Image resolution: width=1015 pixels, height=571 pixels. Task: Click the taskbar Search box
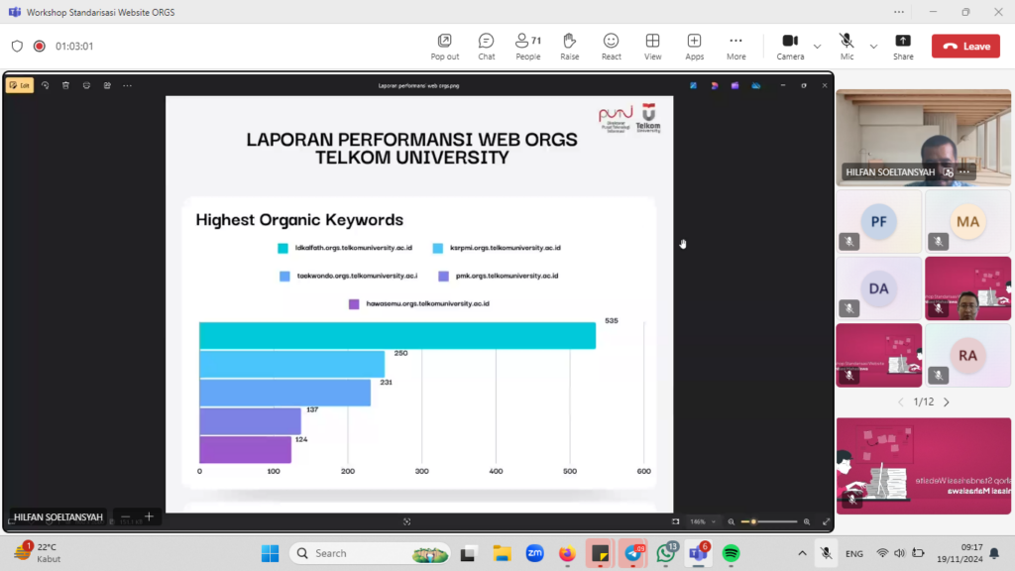tap(371, 553)
